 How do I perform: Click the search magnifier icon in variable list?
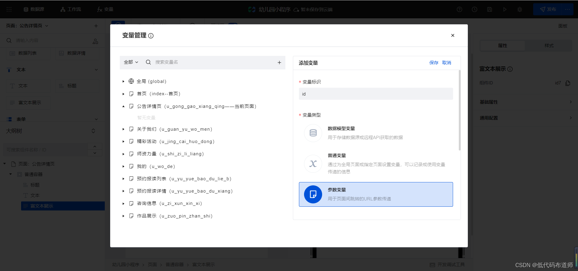point(148,62)
